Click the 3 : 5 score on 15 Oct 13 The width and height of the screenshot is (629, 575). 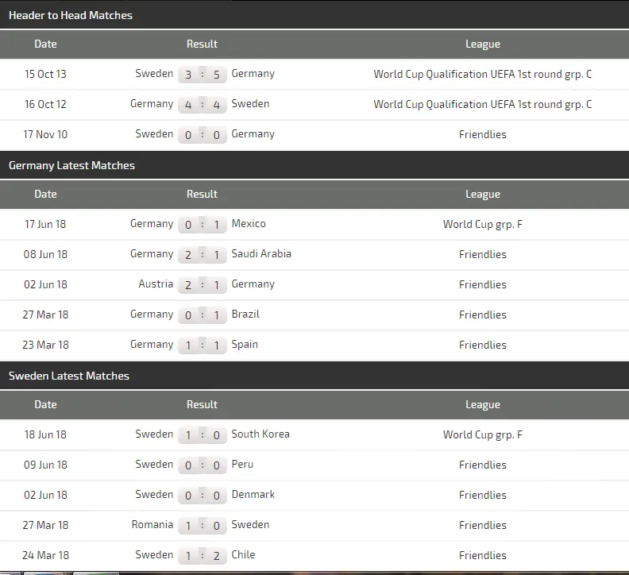(203, 75)
